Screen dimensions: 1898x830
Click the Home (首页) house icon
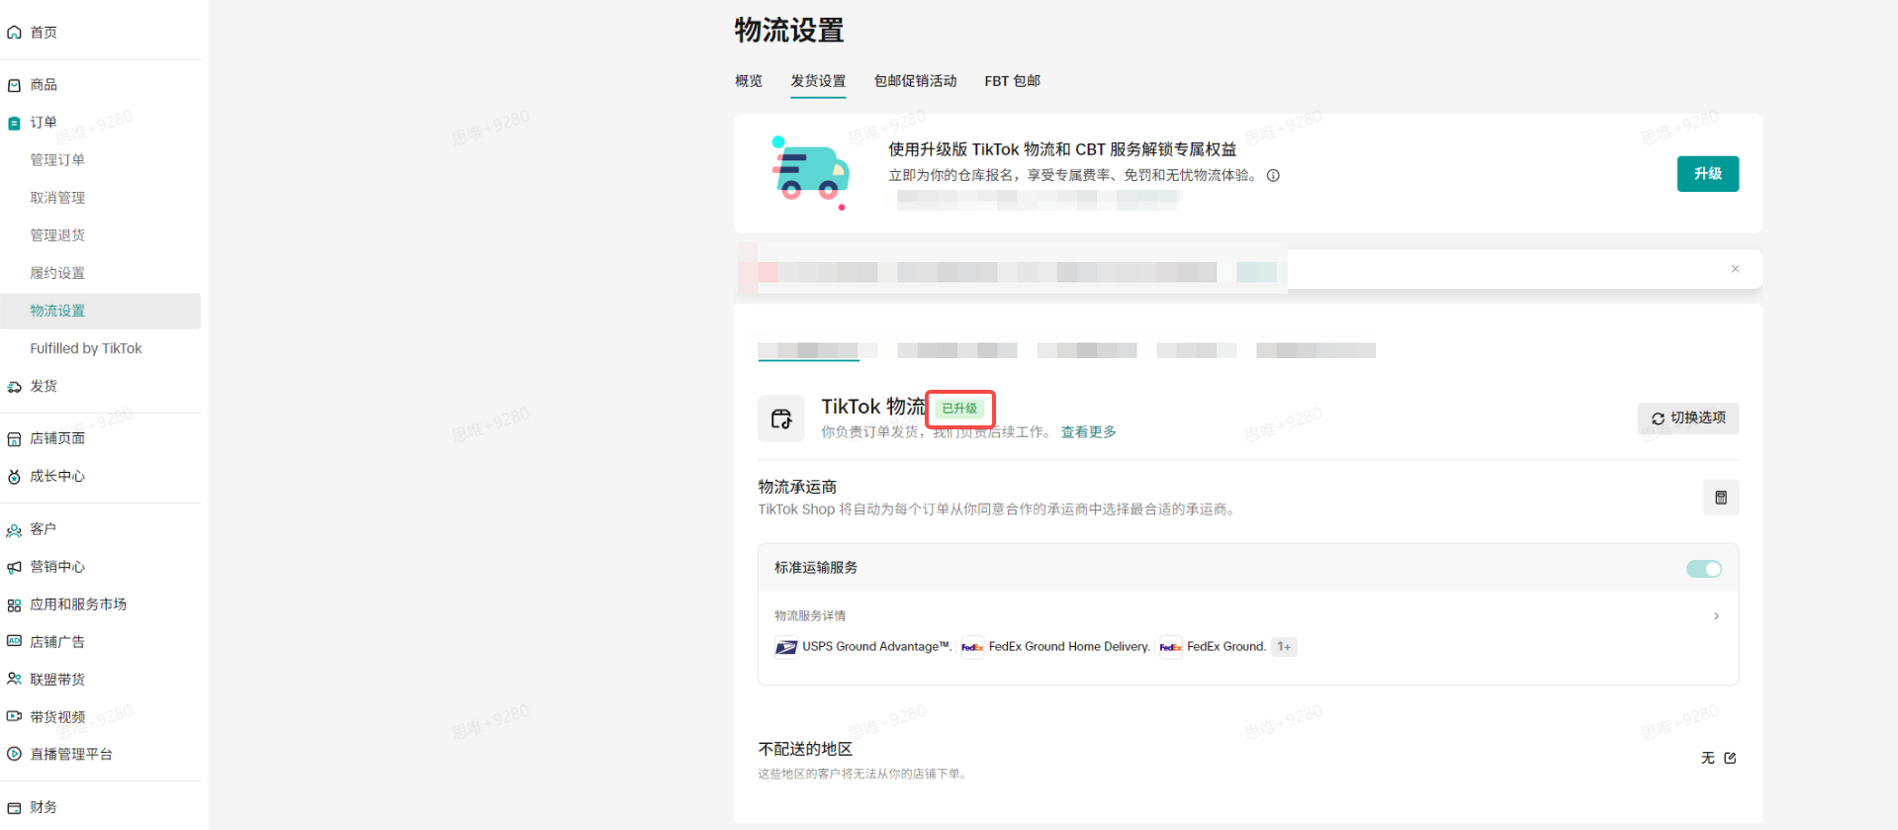pyautogui.click(x=14, y=33)
